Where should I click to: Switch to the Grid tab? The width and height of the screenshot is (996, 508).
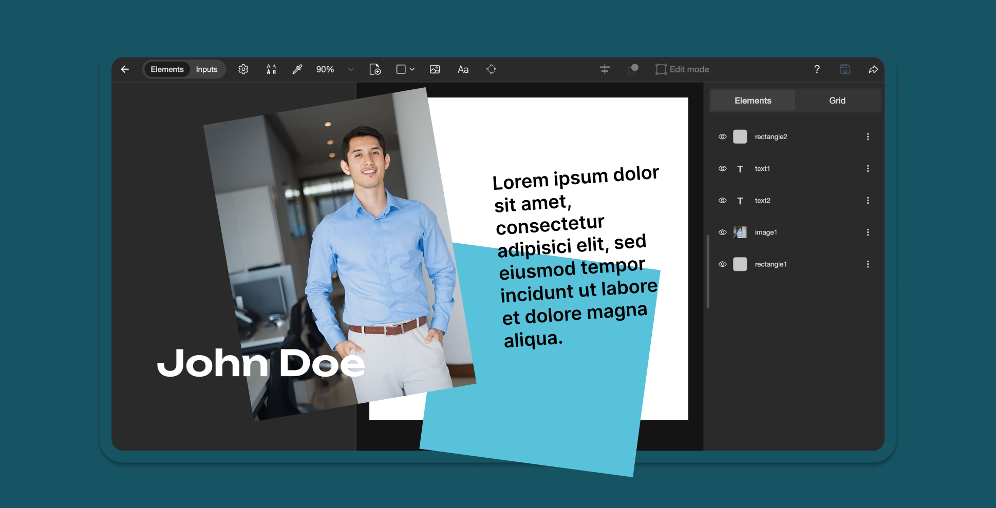point(837,101)
